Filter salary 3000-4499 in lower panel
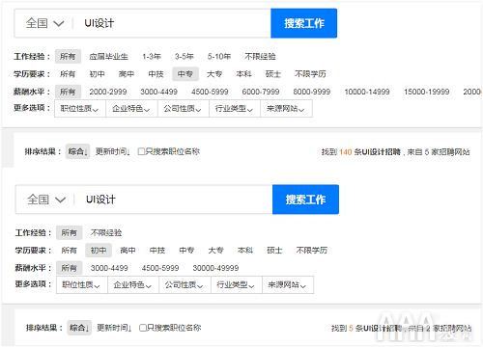The width and height of the screenshot is (483, 347). (109, 268)
